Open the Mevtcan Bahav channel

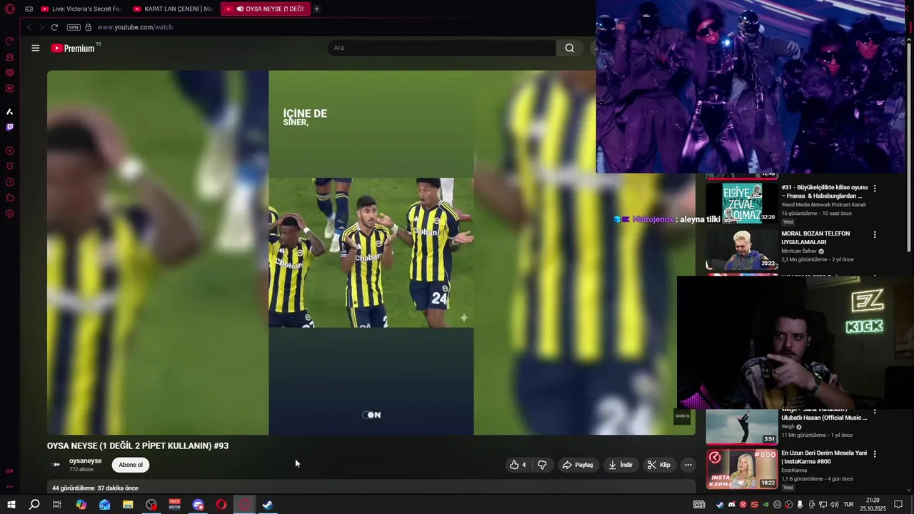click(x=800, y=251)
